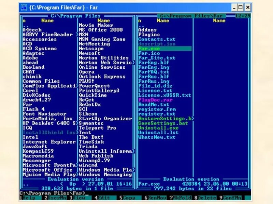Click the 5 Copy key bar button
This screenshot has width=273, height=204.
(130, 198)
